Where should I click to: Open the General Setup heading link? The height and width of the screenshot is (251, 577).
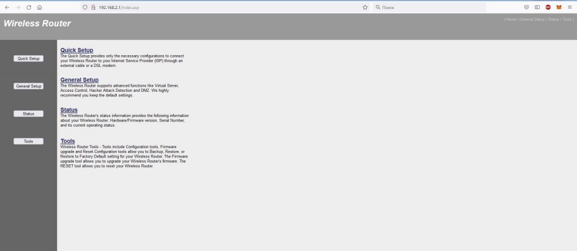click(x=79, y=80)
